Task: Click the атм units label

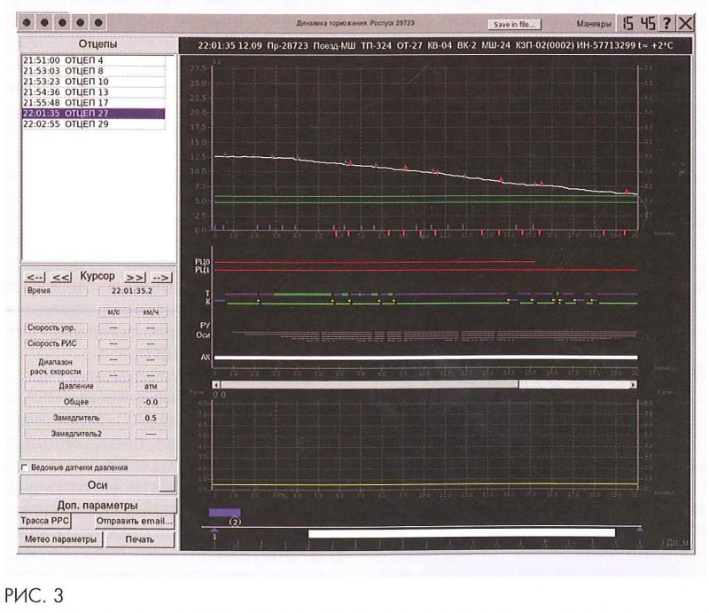Action: [151, 386]
